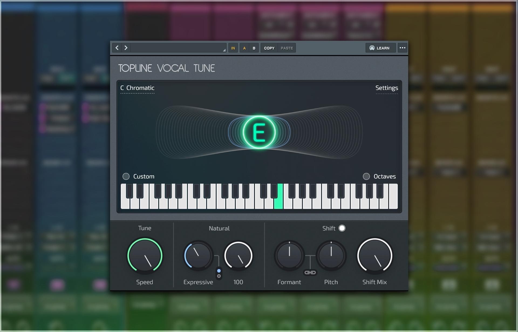Toggle the IN button
The width and height of the screenshot is (518, 332).
[233, 48]
